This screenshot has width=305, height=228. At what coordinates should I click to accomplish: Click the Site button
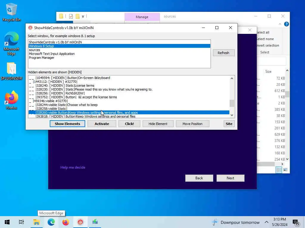(x=229, y=124)
